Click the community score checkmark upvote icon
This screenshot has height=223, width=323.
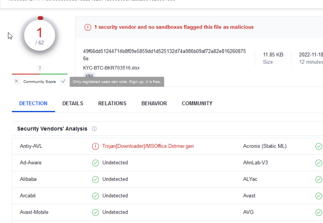[x=63, y=81]
